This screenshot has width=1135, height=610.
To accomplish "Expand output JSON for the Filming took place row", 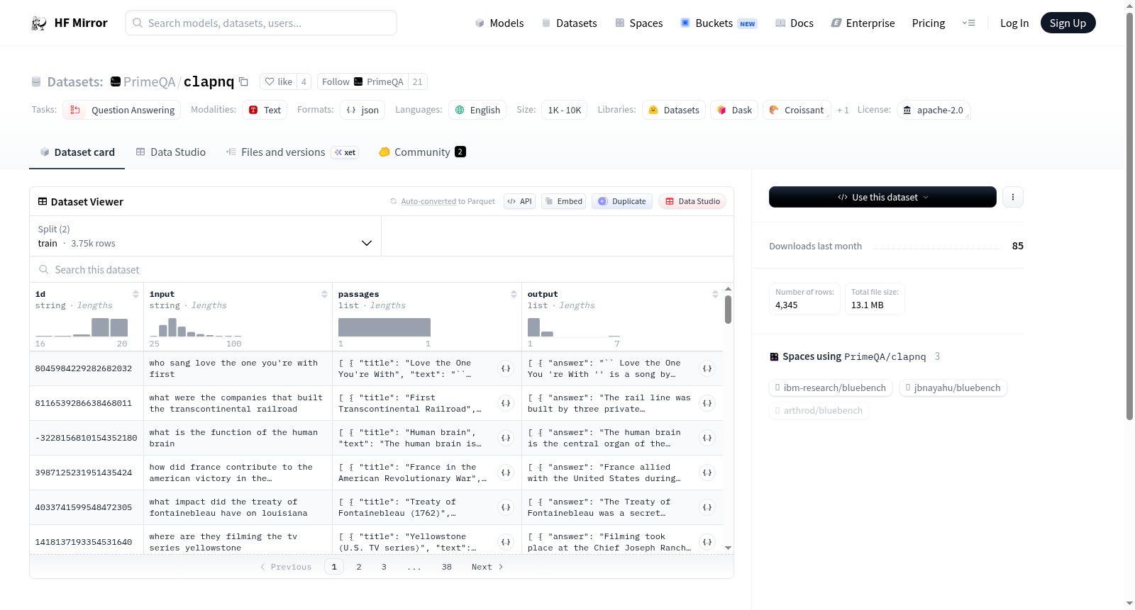I will pos(707,542).
